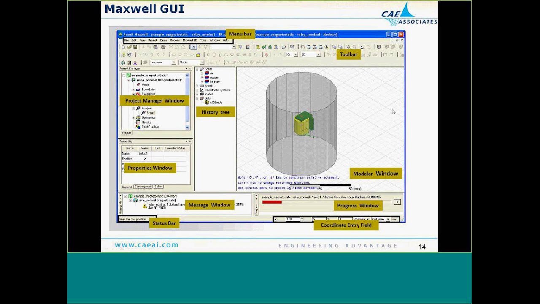Open the Absolute coordinate mode dropdown
The image size is (540, 304).
367,219
